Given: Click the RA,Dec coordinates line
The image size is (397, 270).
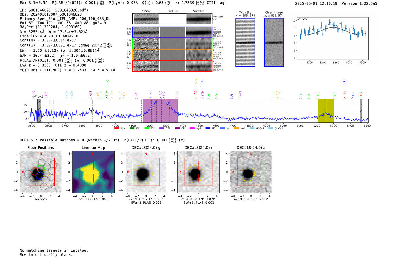Looking at the screenshot, I should [x=51, y=27].
